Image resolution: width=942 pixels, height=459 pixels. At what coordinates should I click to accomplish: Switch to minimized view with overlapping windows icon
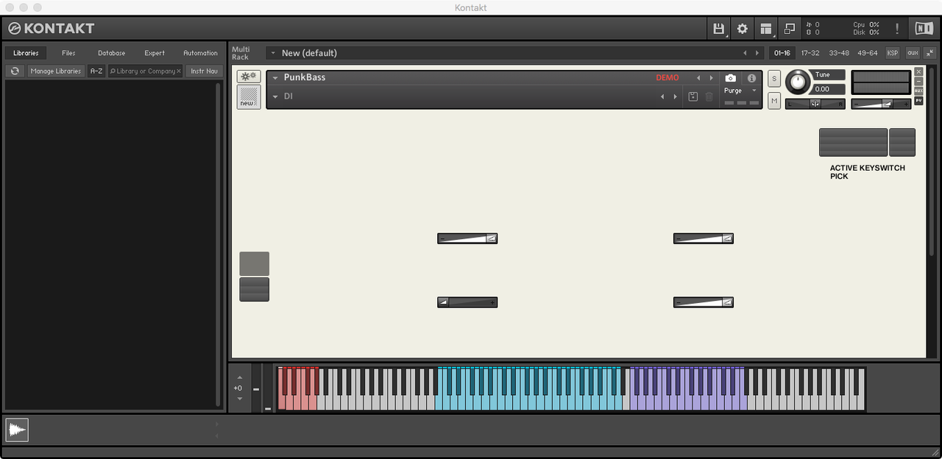pyautogui.click(x=789, y=29)
